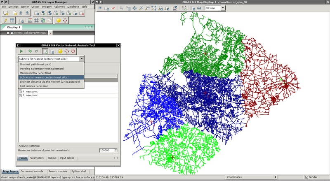Collapse the analysis type combo box arrow

(x=81, y=59)
